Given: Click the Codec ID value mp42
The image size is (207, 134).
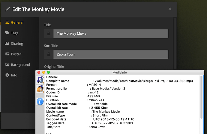Looking at the screenshot, I should coord(94,92).
